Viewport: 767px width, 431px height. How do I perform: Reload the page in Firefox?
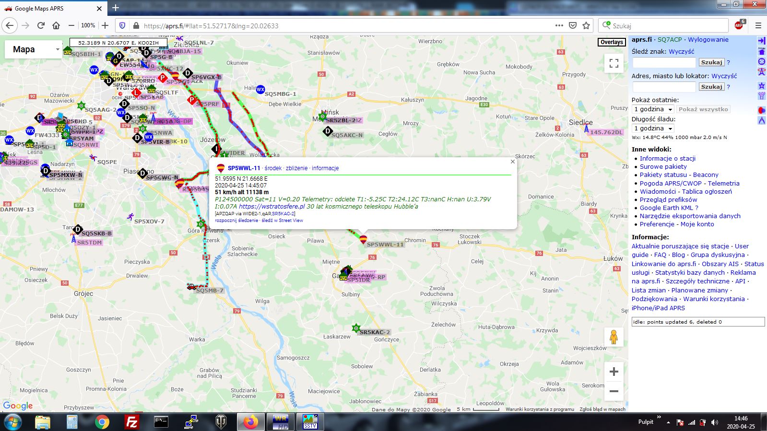[41, 25]
